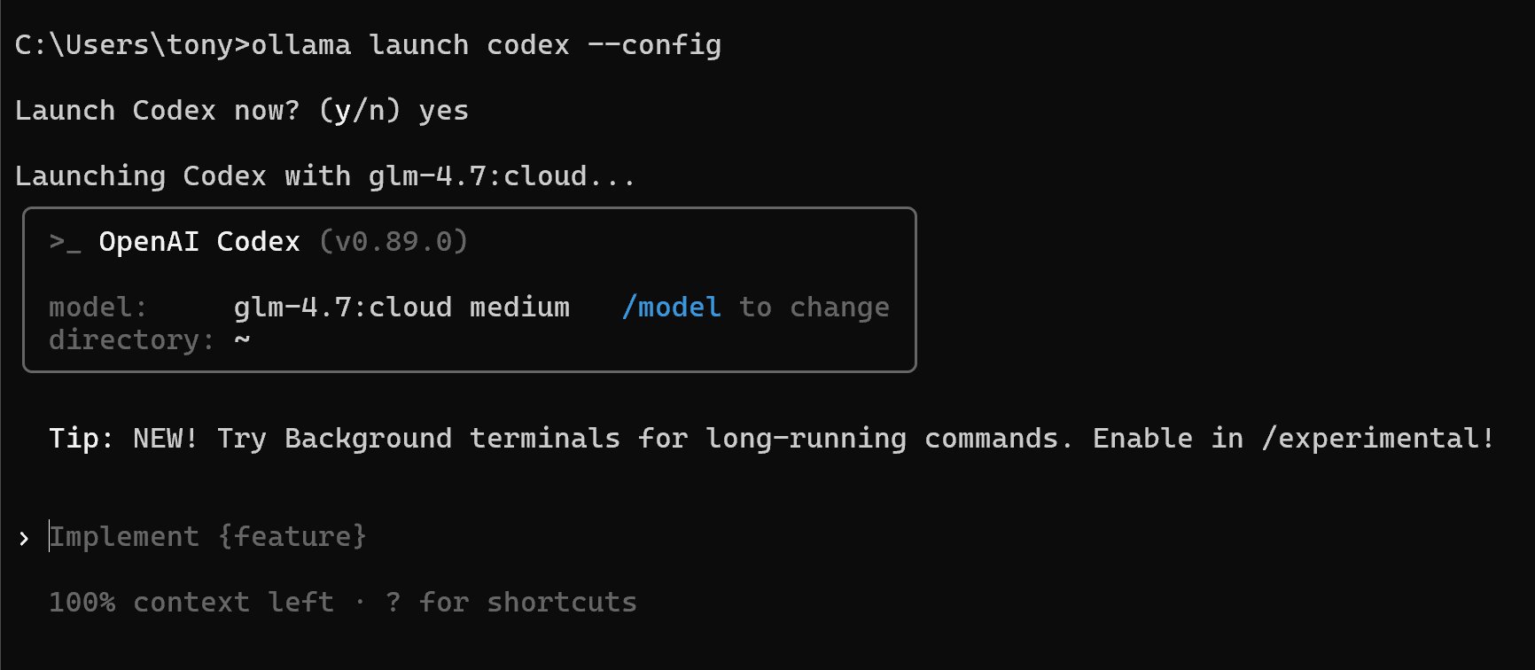Click the >_ terminal icon beside OpenAI Codex
The image size is (1535, 670).
pyautogui.click(x=65, y=242)
